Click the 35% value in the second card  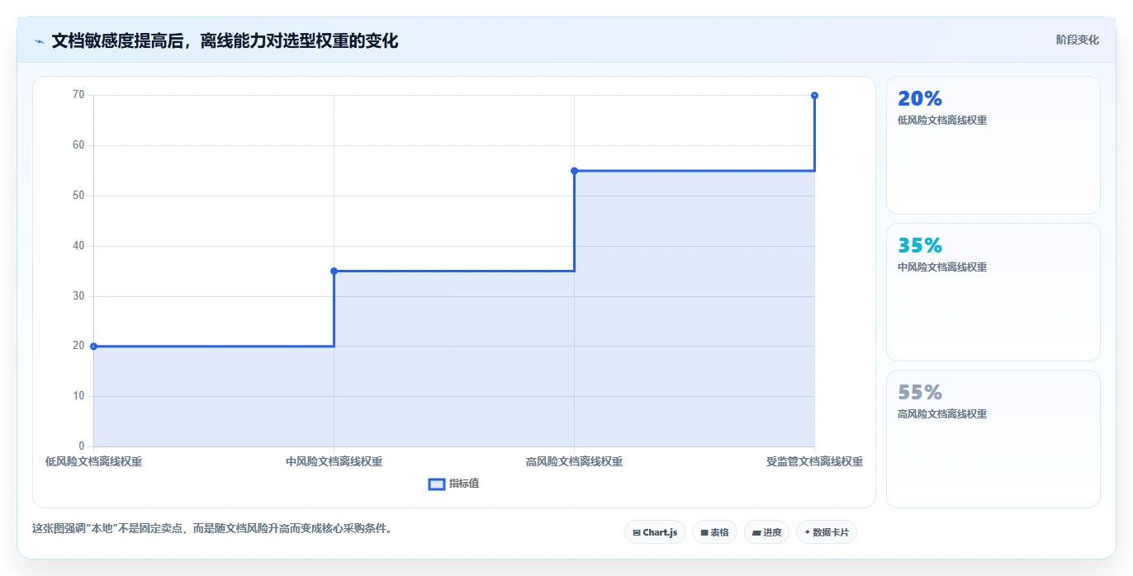point(920,246)
